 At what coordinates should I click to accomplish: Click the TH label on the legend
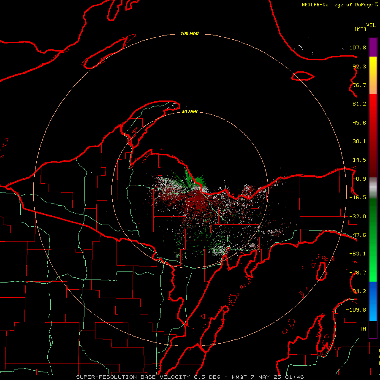click(363, 329)
